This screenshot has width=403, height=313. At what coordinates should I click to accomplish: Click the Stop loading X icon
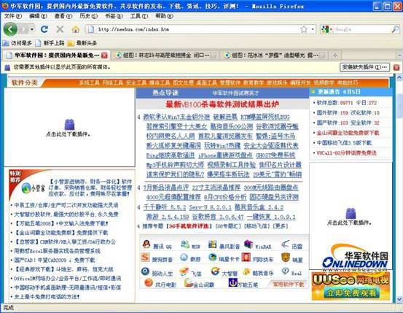coord(60,29)
